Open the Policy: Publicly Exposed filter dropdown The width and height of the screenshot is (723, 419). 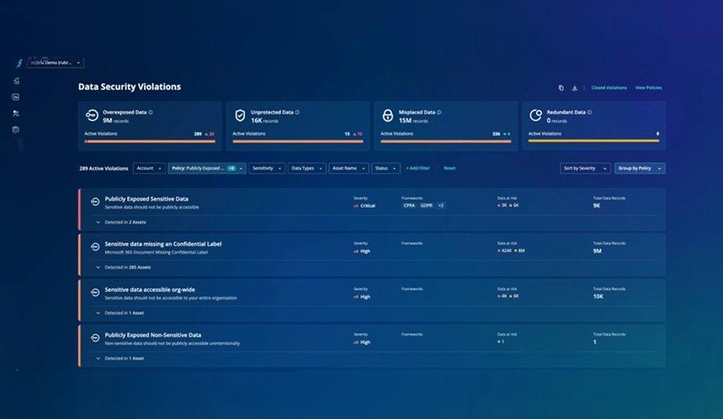(x=207, y=168)
